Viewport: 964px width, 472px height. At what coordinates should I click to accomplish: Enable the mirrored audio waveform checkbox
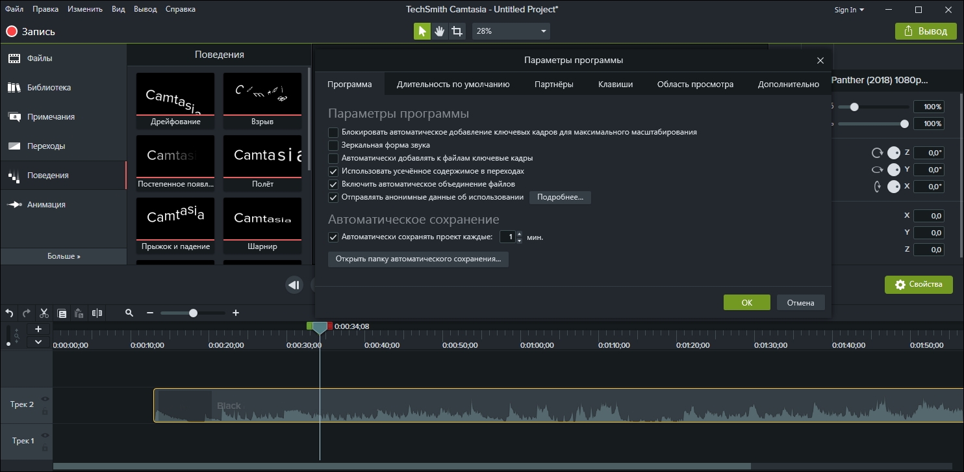(333, 145)
